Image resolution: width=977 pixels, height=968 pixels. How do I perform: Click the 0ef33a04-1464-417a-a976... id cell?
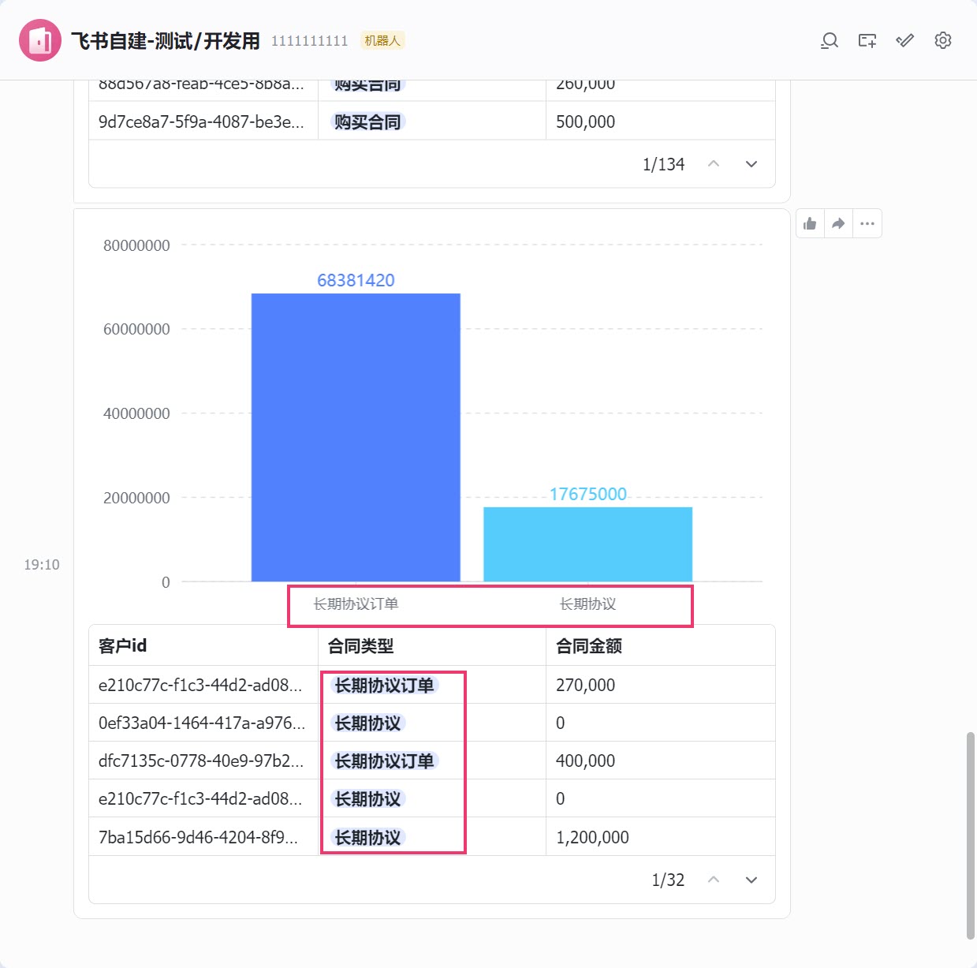tap(202, 723)
